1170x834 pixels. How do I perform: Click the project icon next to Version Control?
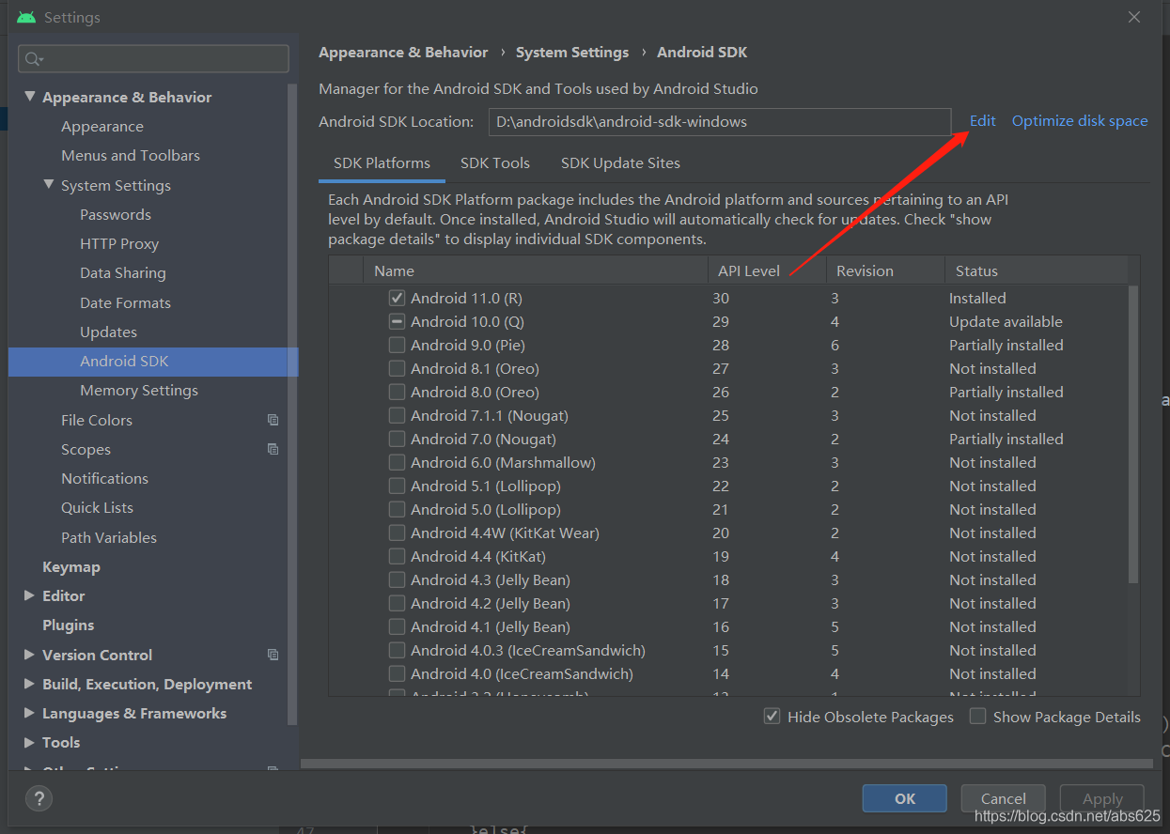pyautogui.click(x=273, y=654)
